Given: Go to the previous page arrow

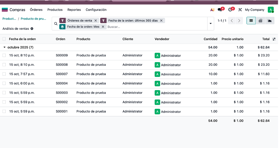Looking at the screenshot, I should point(232,21).
